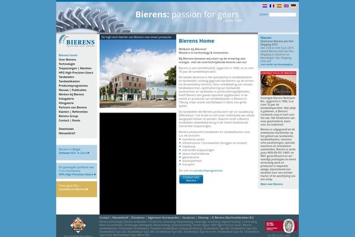Click the golden gear innovation image

(x=278, y=83)
